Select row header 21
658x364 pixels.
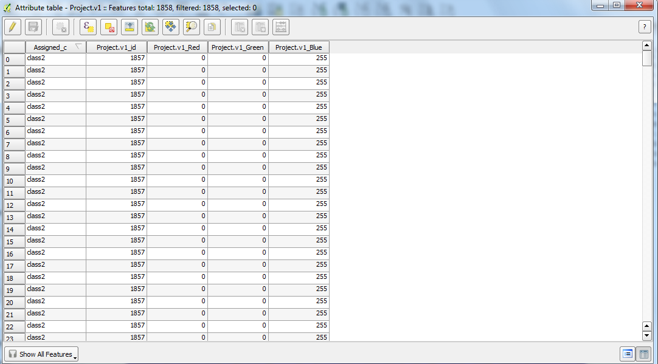15,315
